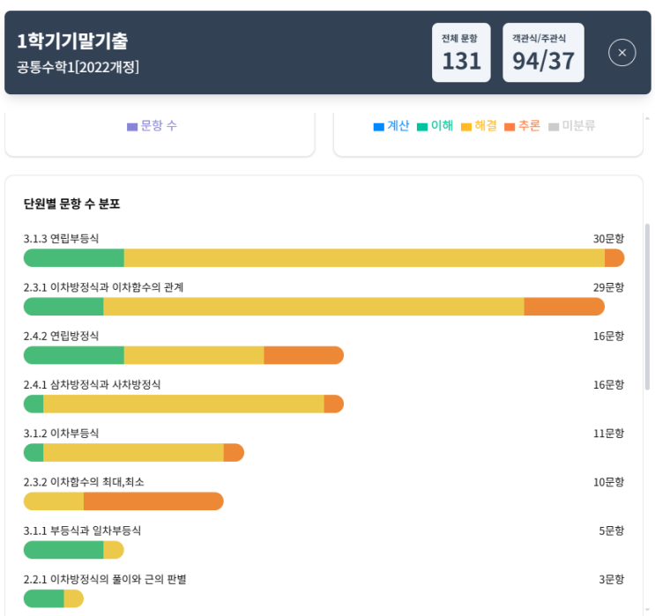Click the green segment of 2.2.1 bar
The height and width of the screenshot is (616, 655).
[44, 599]
